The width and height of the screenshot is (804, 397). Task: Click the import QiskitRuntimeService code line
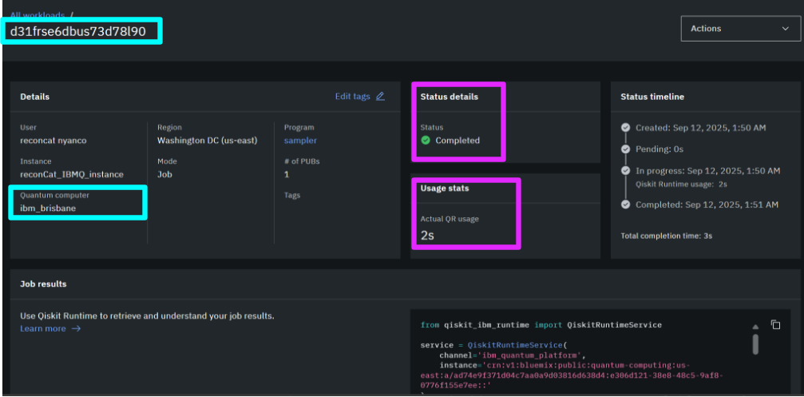[x=541, y=324]
